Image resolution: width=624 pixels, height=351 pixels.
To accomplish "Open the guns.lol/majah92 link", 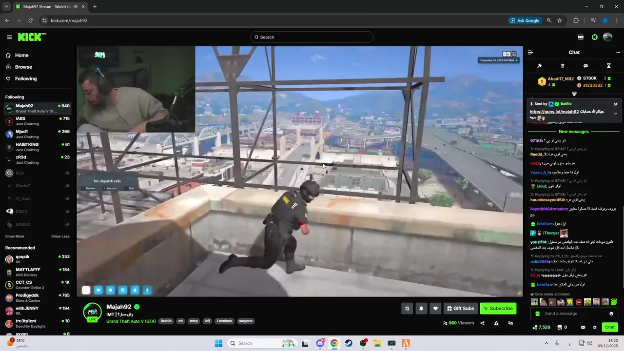I will [554, 112].
